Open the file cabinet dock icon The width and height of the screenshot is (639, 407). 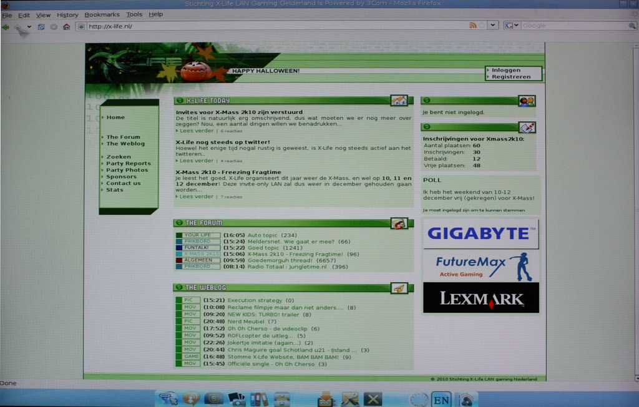[281, 399]
